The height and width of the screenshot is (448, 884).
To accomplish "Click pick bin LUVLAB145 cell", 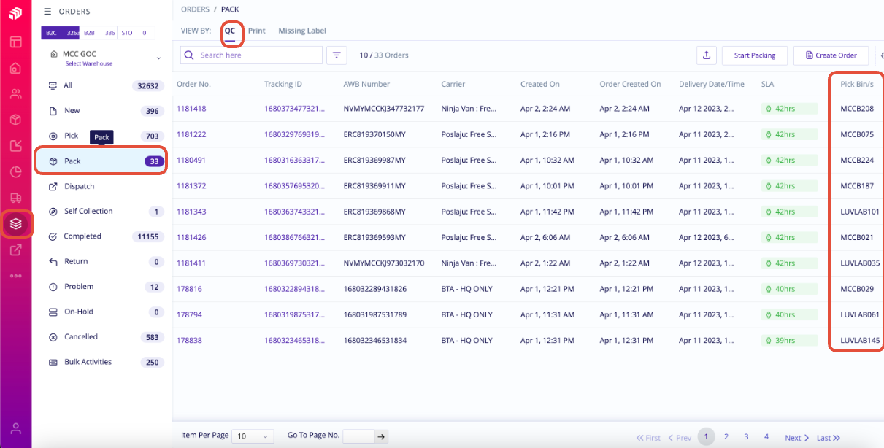I will pyautogui.click(x=860, y=341).
